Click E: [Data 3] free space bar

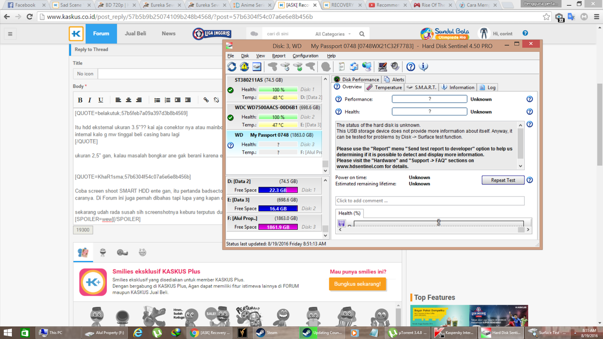(278, 209)
